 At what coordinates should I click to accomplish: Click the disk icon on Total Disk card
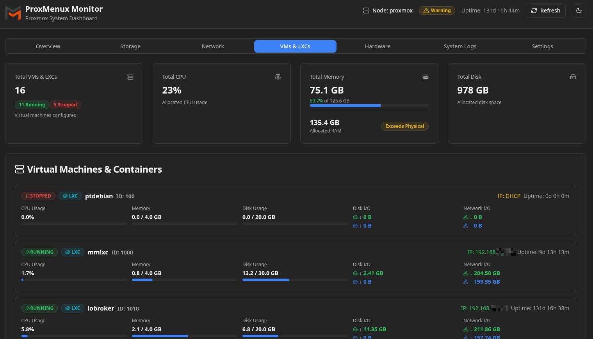click(x=573, y=77)
